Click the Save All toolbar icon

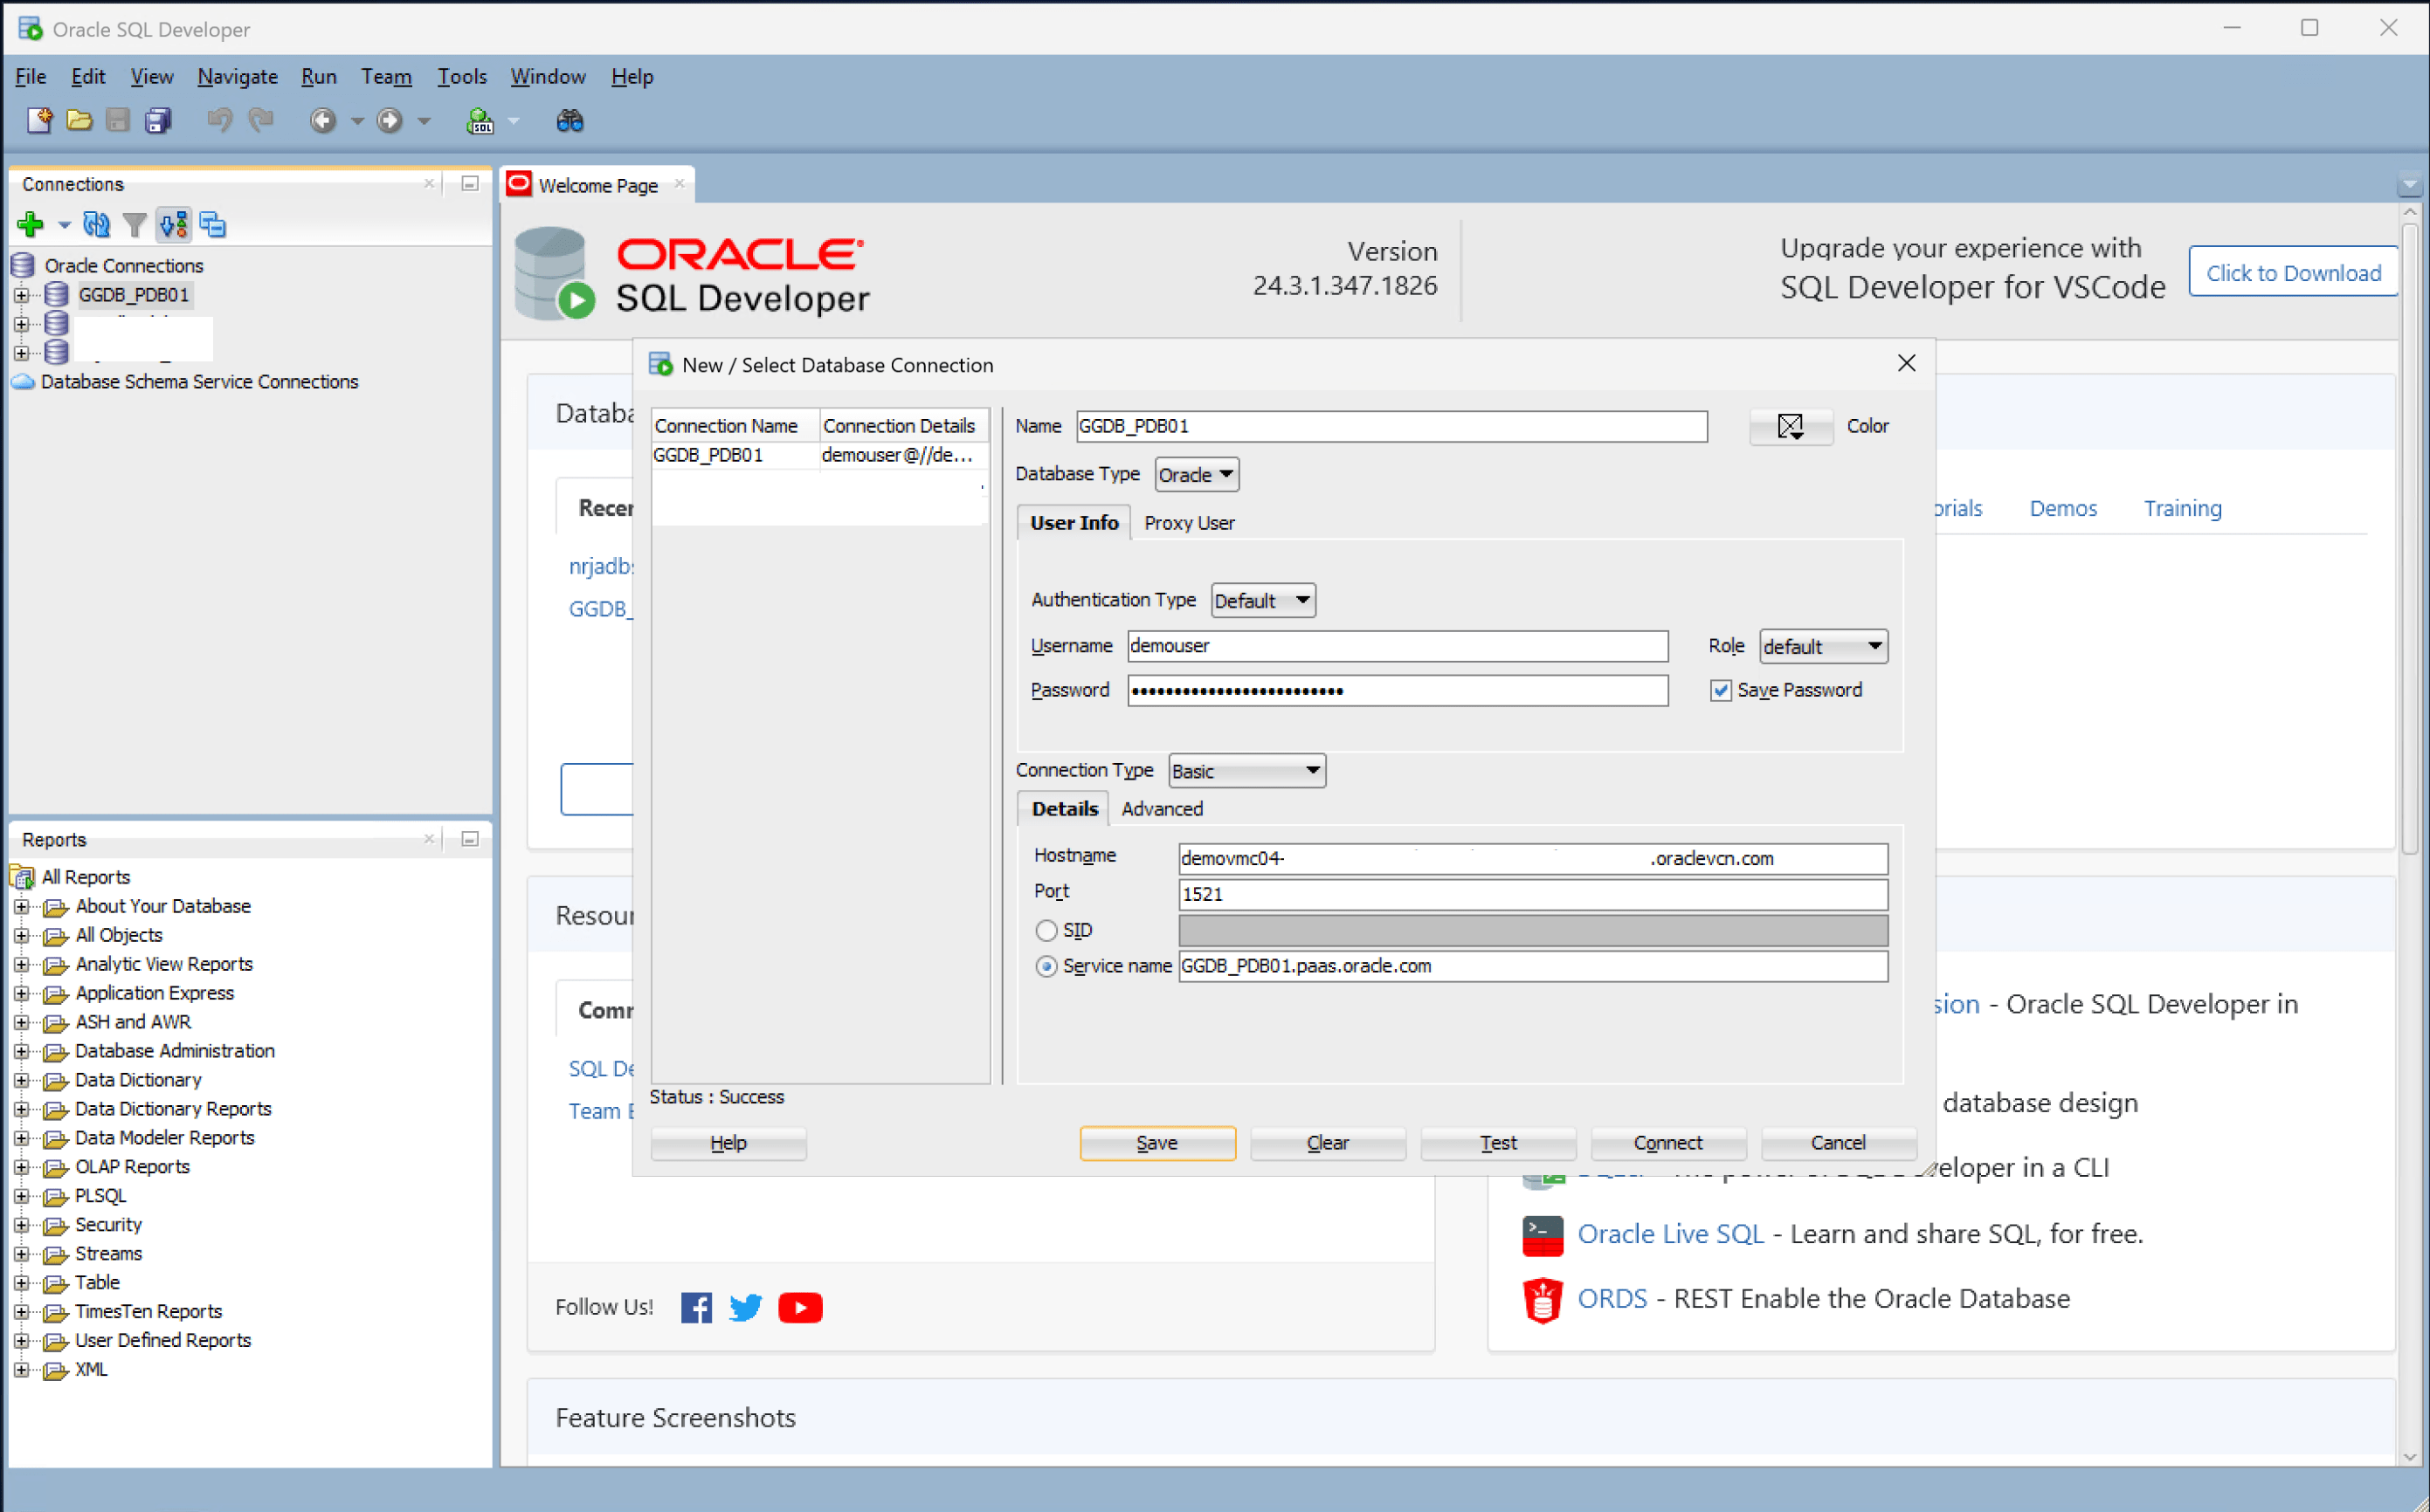pos(157,120)
